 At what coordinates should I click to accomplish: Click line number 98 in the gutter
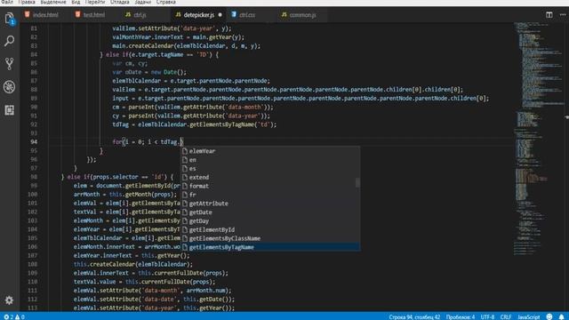(34, 177)
